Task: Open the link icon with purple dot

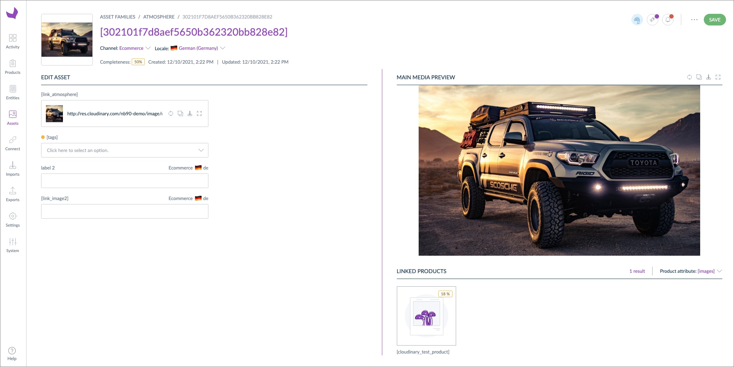Action: click(653, 20)
